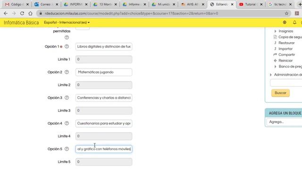This screenshot has height=169, width=302.
Task: Open the Restaurar link
Action: pyautogui.click(x=286, y=43)
